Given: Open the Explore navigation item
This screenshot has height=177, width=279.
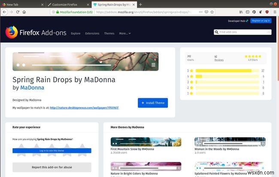Looking at the screenshot, I should tap(76, 33).
